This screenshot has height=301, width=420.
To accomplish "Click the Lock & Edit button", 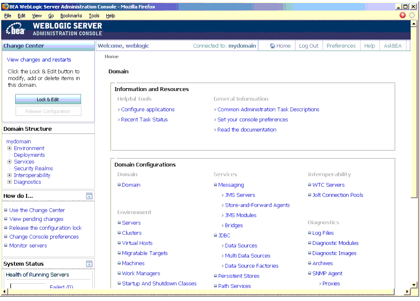I will (x=48, y=99).
